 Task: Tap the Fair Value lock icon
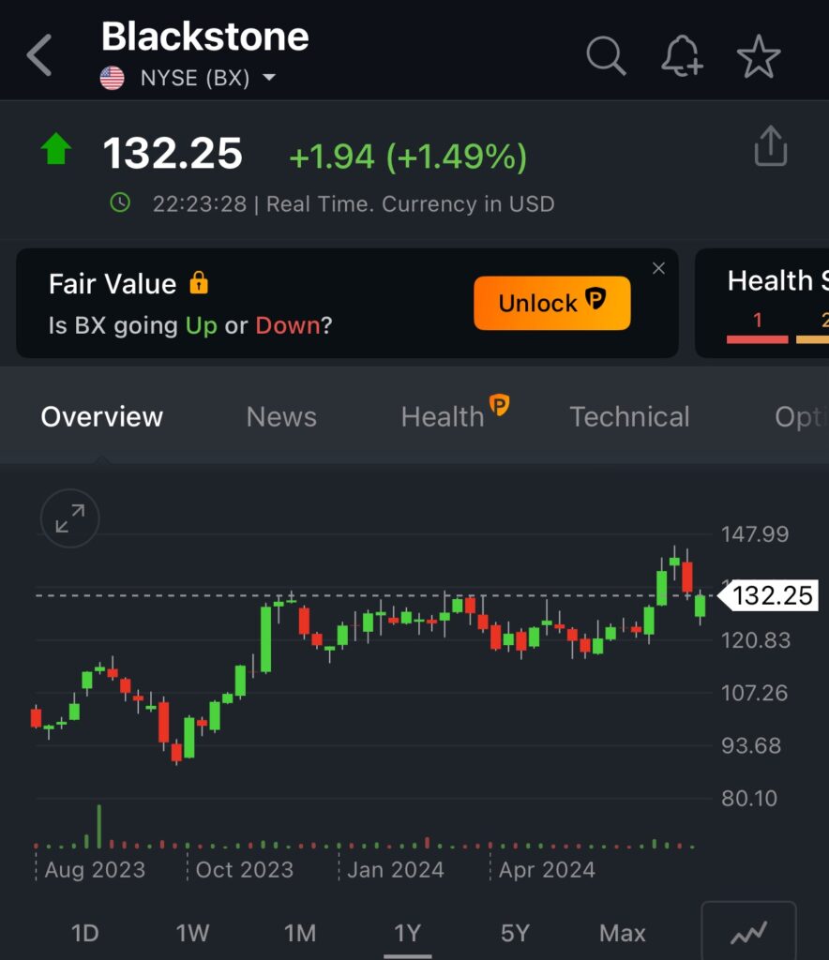[x=199, y=283]
